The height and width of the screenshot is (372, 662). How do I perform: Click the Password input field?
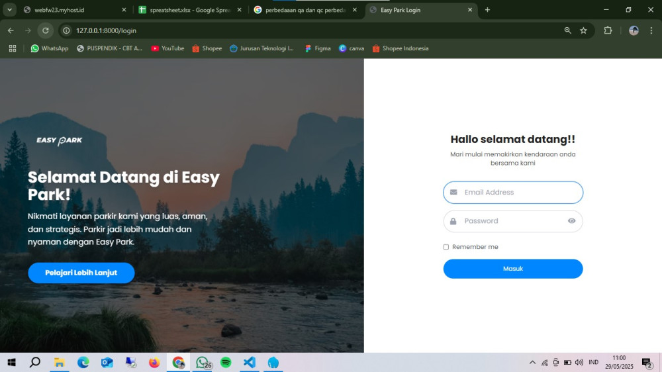click(513, 221)
